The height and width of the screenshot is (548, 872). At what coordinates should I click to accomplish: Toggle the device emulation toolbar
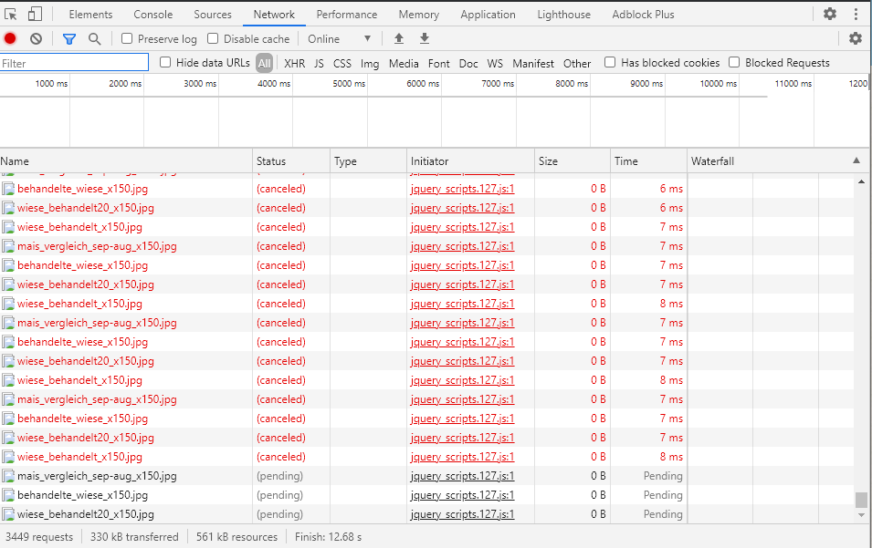(x=36, y=14)
